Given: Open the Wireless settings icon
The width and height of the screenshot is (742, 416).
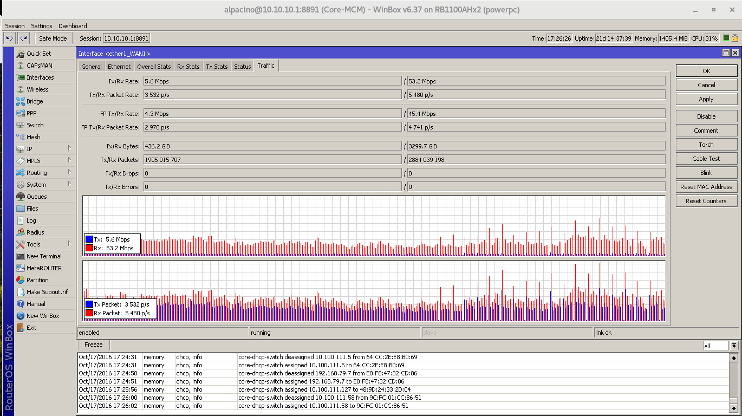Looking at the screenshot, I should (21, 89).
